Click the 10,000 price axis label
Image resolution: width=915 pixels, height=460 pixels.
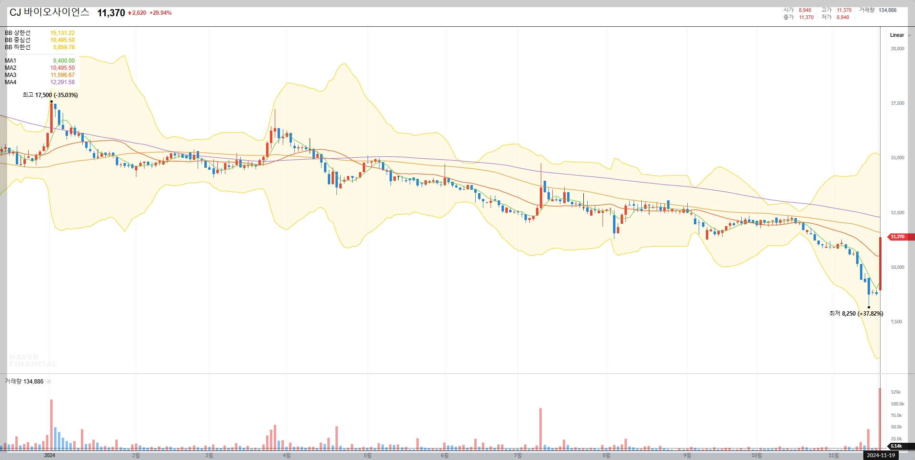click(x=897, y=267)
